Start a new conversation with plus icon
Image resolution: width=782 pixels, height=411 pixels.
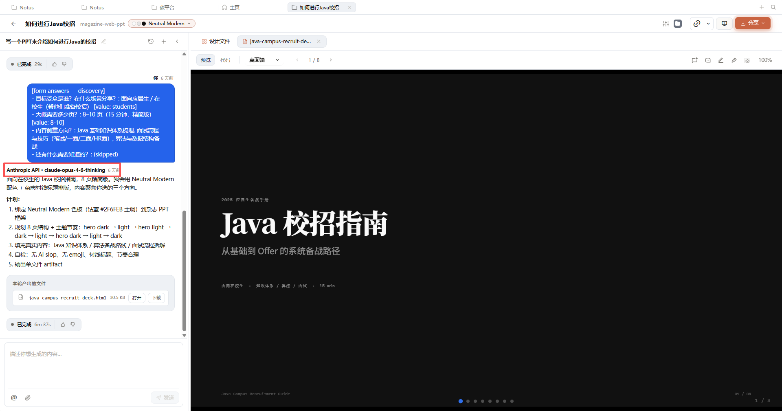164,42
